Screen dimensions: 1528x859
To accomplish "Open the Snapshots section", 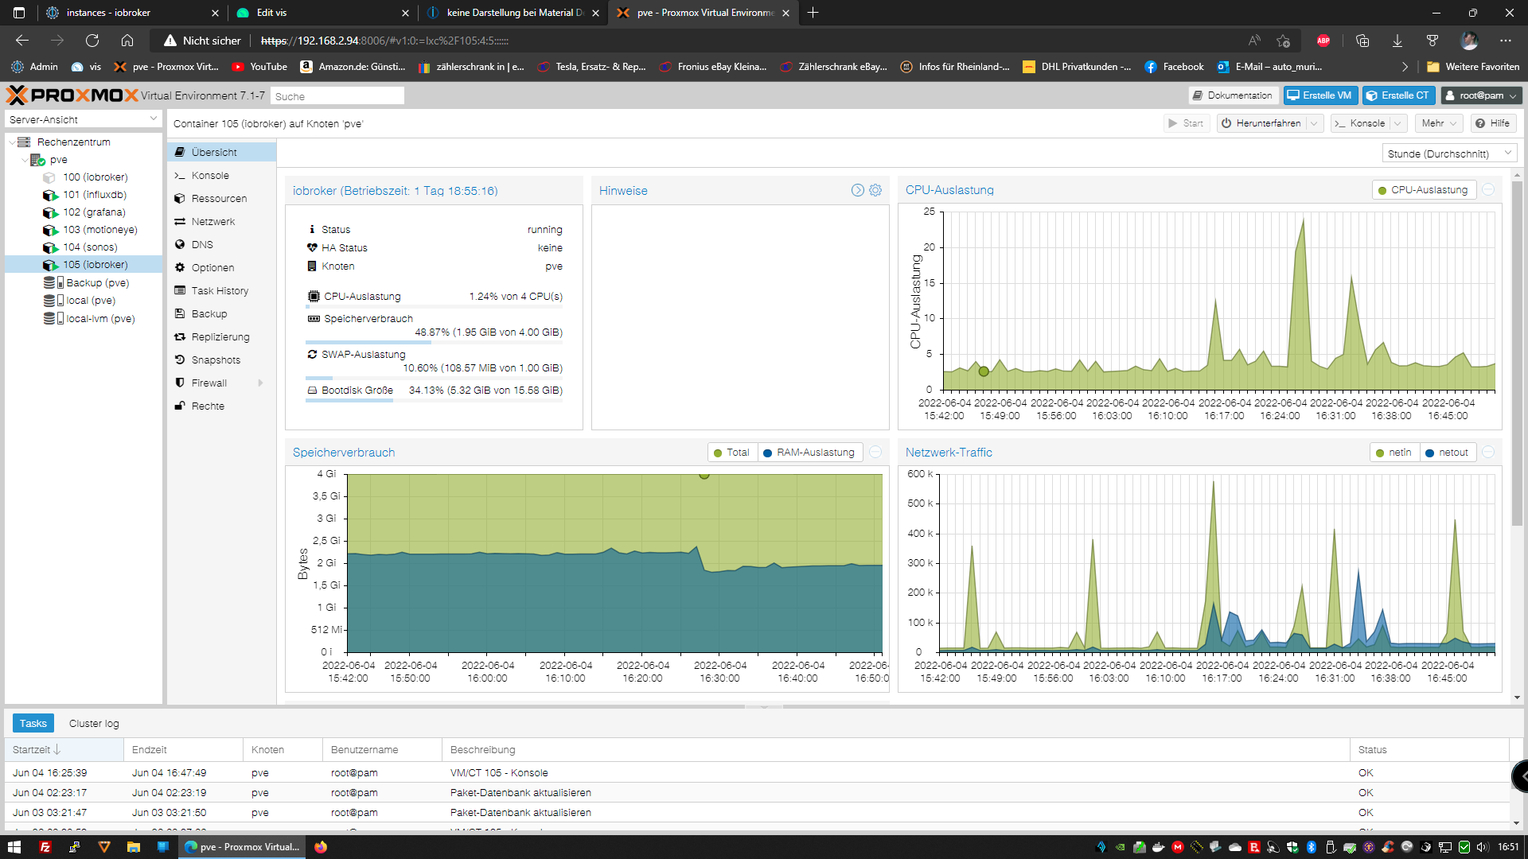I will point(215,360).
